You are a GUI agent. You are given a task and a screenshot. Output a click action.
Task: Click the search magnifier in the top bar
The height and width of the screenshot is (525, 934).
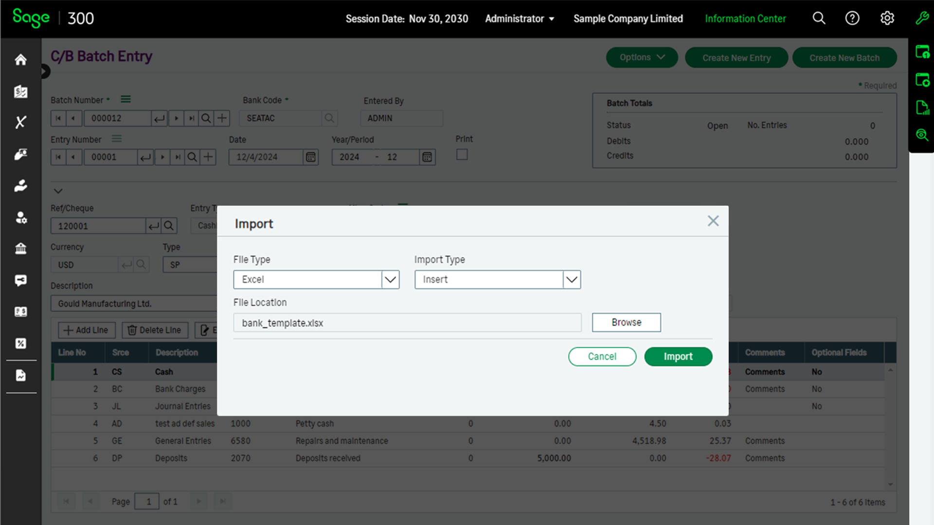pos(818,18)
